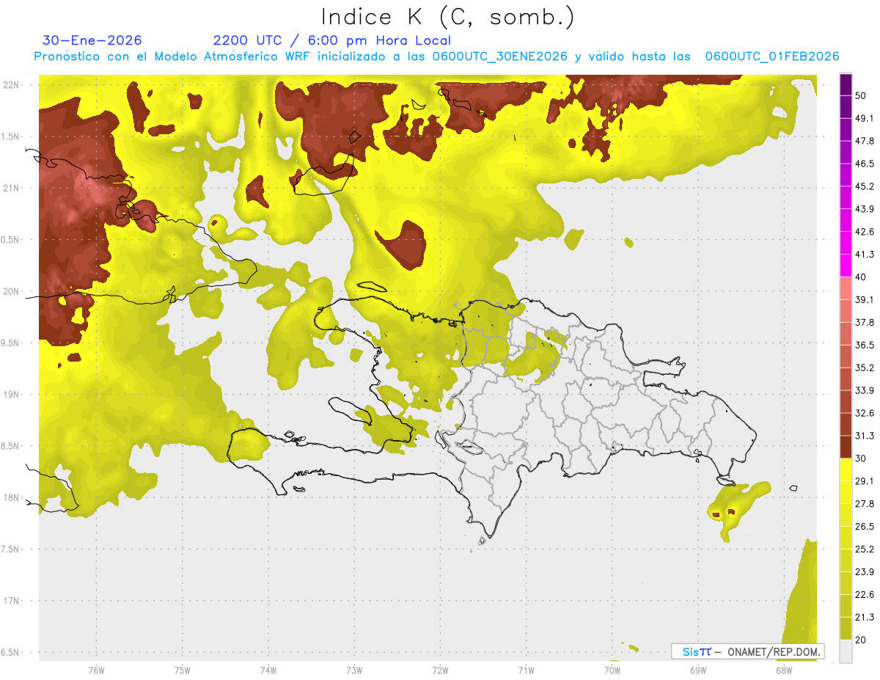880x680 pixels.
Task: Click colorbar value "47.8"
Action: pyautogui.click(x=865, y=141)
